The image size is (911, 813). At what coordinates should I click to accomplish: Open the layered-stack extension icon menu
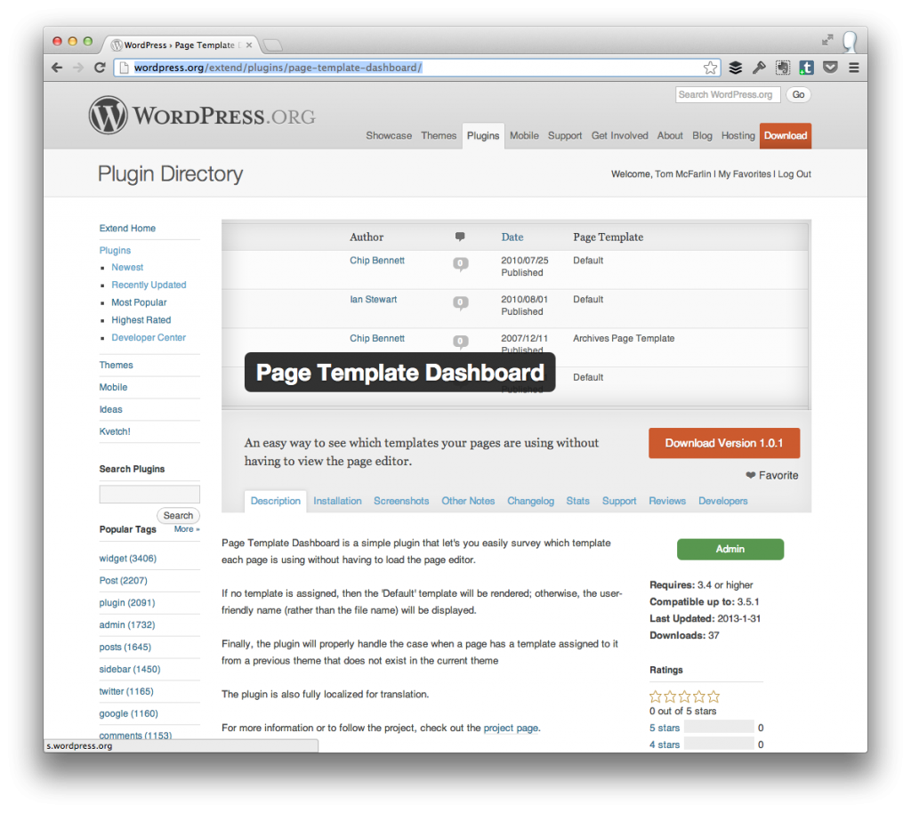[x=736, y=67]
